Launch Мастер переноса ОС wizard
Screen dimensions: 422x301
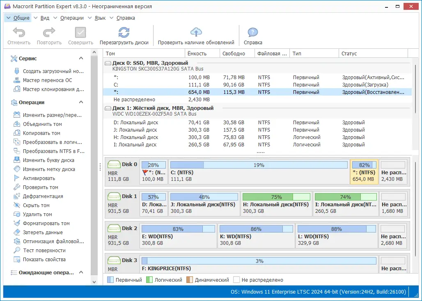(47, 80)
